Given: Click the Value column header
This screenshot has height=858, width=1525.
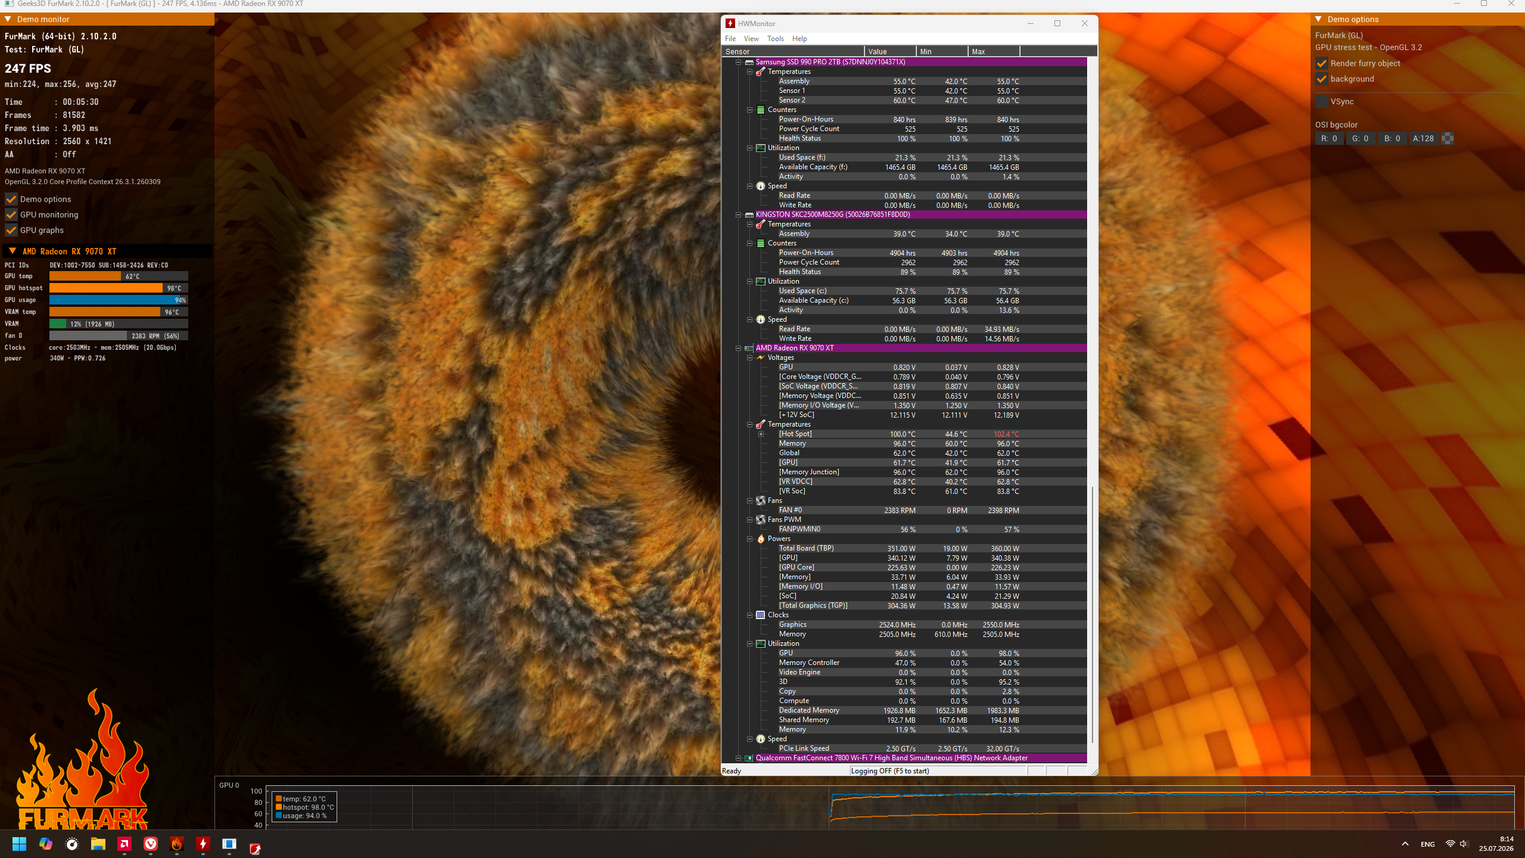Looking at the screenshot, I should [x=890, y=52].
